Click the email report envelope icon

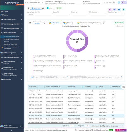tap(114, 10)
